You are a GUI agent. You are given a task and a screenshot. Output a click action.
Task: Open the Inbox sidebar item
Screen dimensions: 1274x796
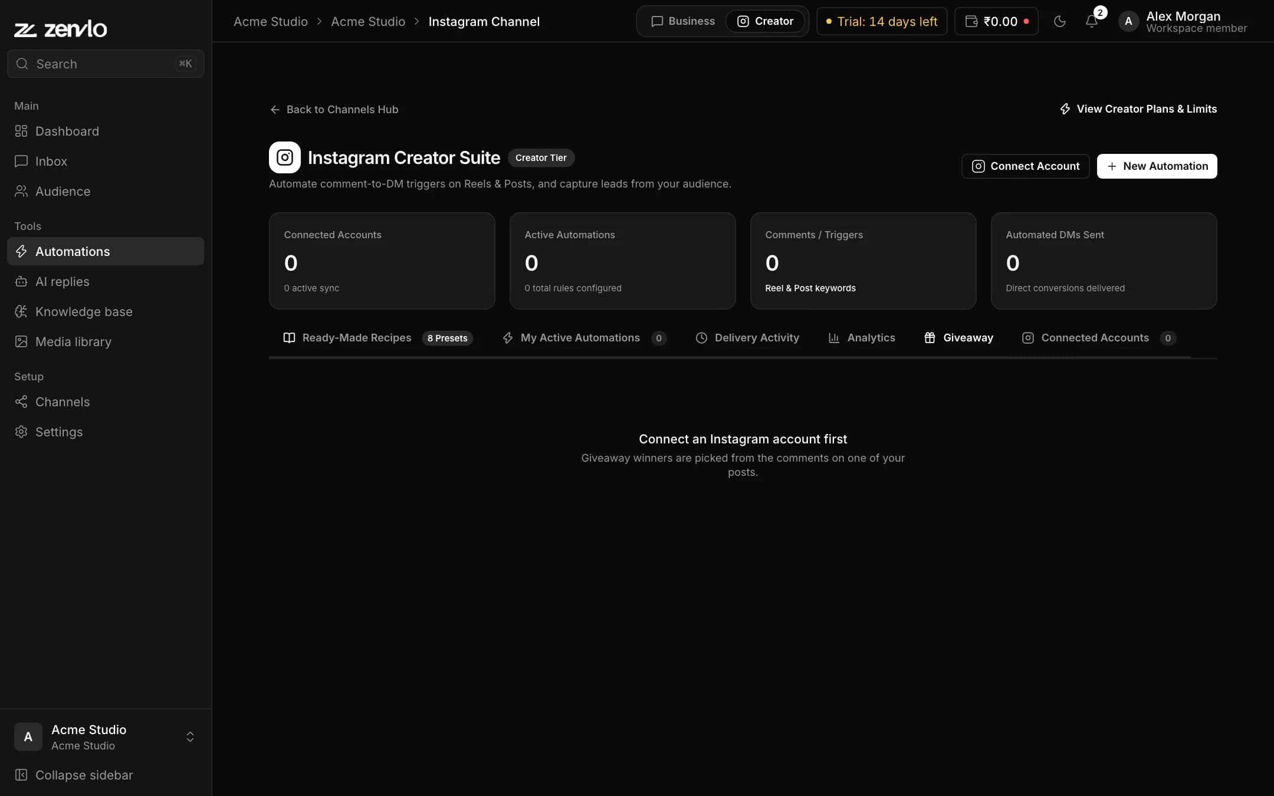[106, 161]
